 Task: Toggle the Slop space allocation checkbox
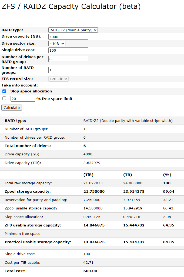click(4, 91)
